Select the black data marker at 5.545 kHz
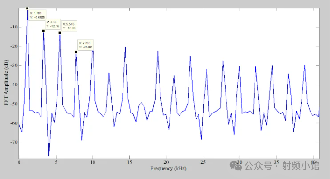The width and height of the screenshot is (330, 179). click(60, 33)
